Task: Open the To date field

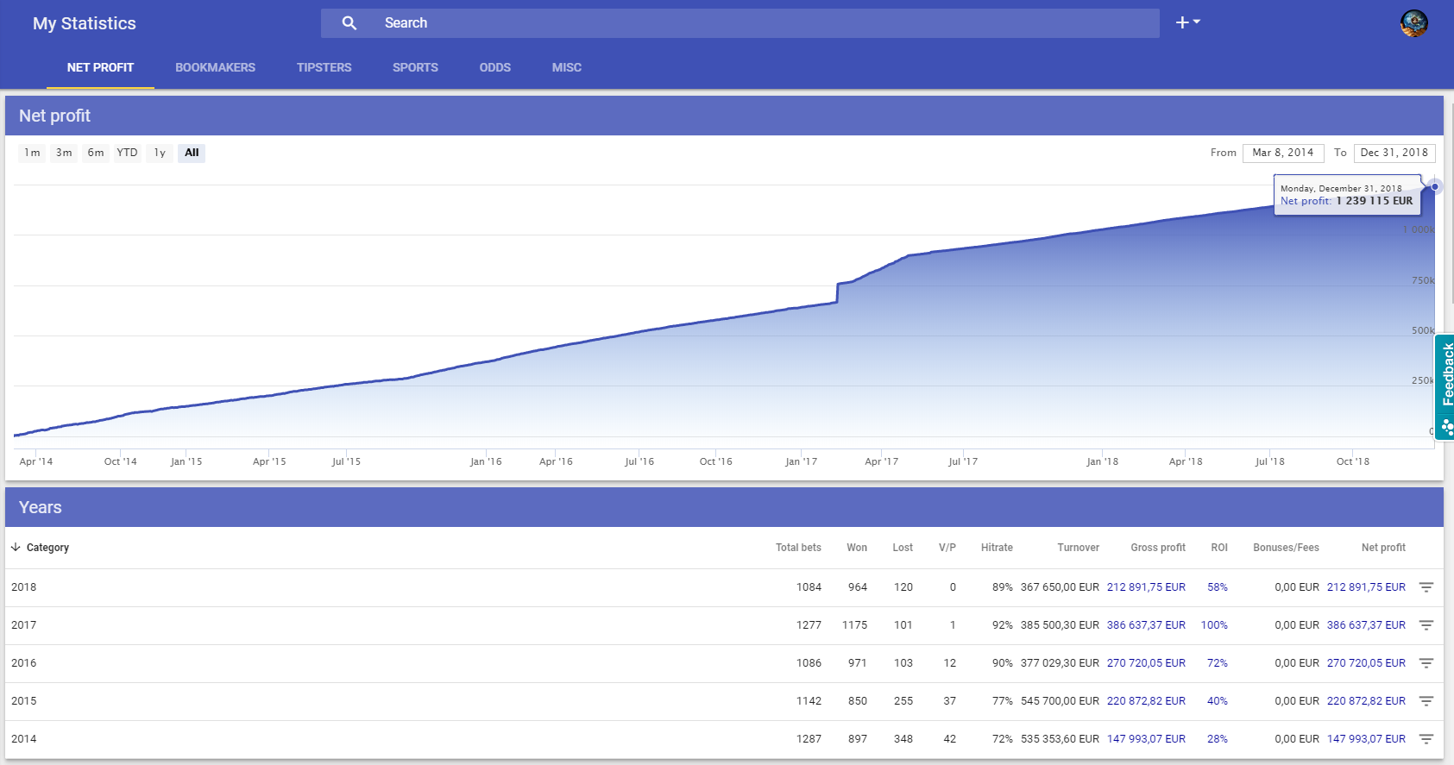Action: click(x=1394, y=153)
